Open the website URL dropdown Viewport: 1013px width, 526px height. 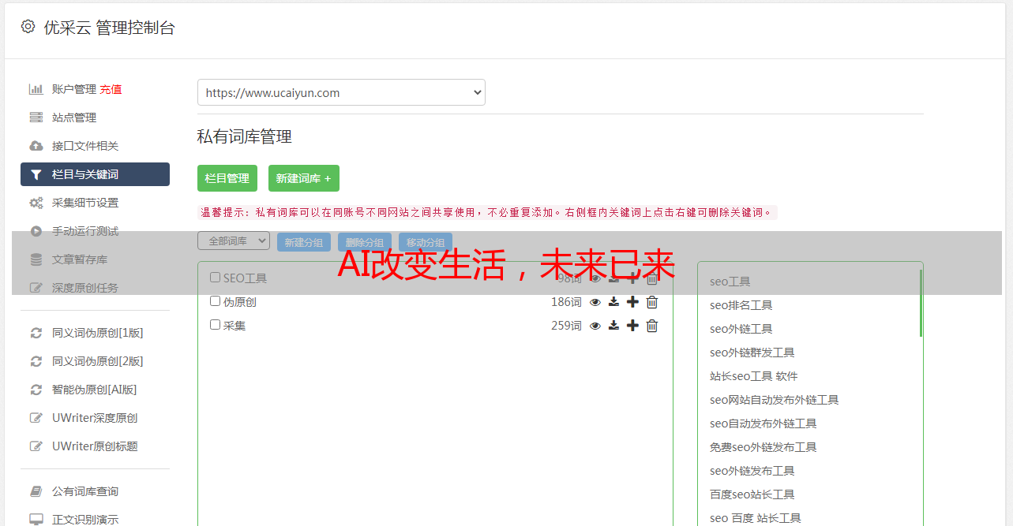click(341, 92)
